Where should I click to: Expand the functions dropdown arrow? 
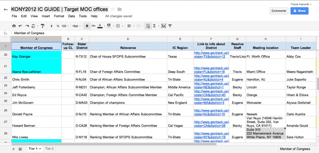tap(159, 26)
